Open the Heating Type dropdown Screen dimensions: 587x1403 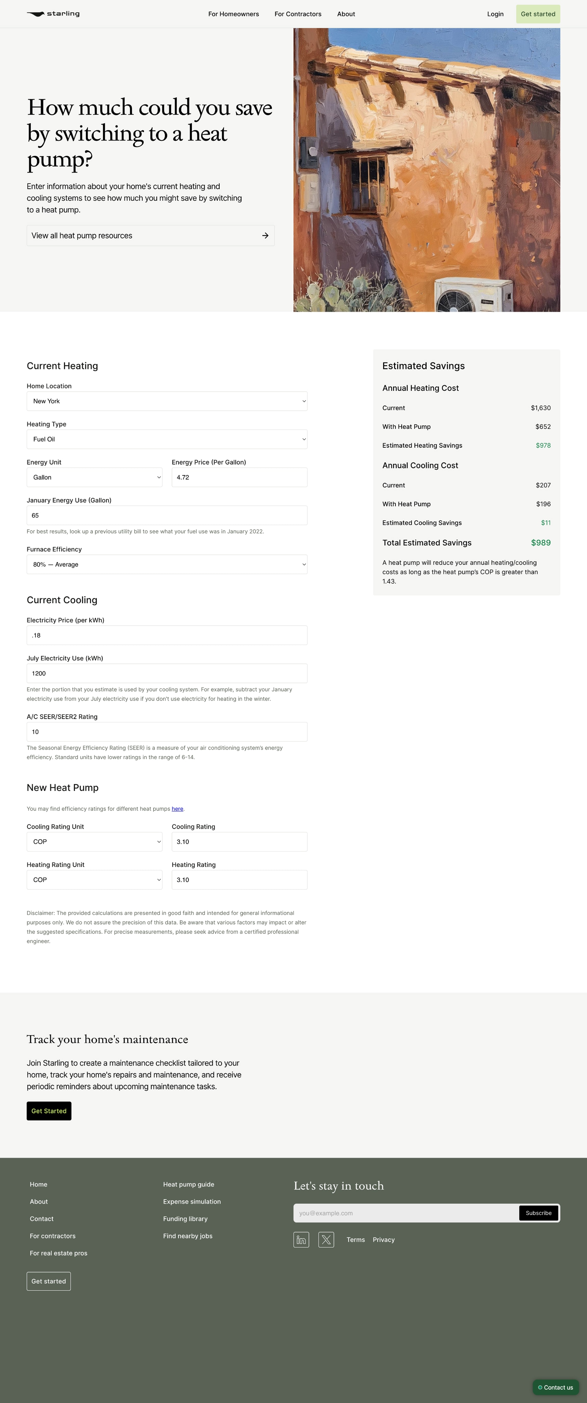(167, 439)
